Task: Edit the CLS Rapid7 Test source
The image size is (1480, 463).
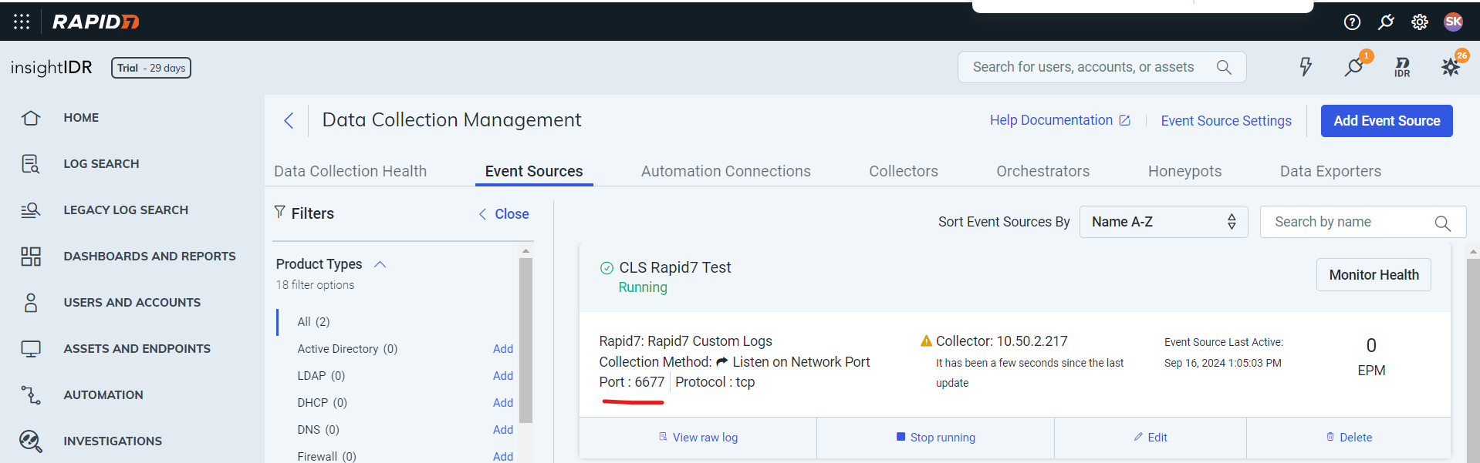Action: pyautogui.click(x=1150, y=438)
